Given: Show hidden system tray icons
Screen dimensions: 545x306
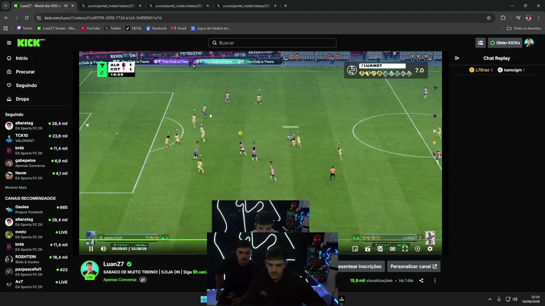Looking at the screenshot, I should (490, 299).
